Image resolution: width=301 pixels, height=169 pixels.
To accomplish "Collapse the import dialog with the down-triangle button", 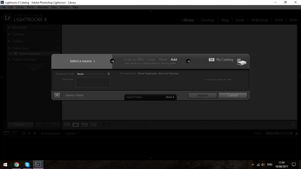I will click(x=57, y=95).
